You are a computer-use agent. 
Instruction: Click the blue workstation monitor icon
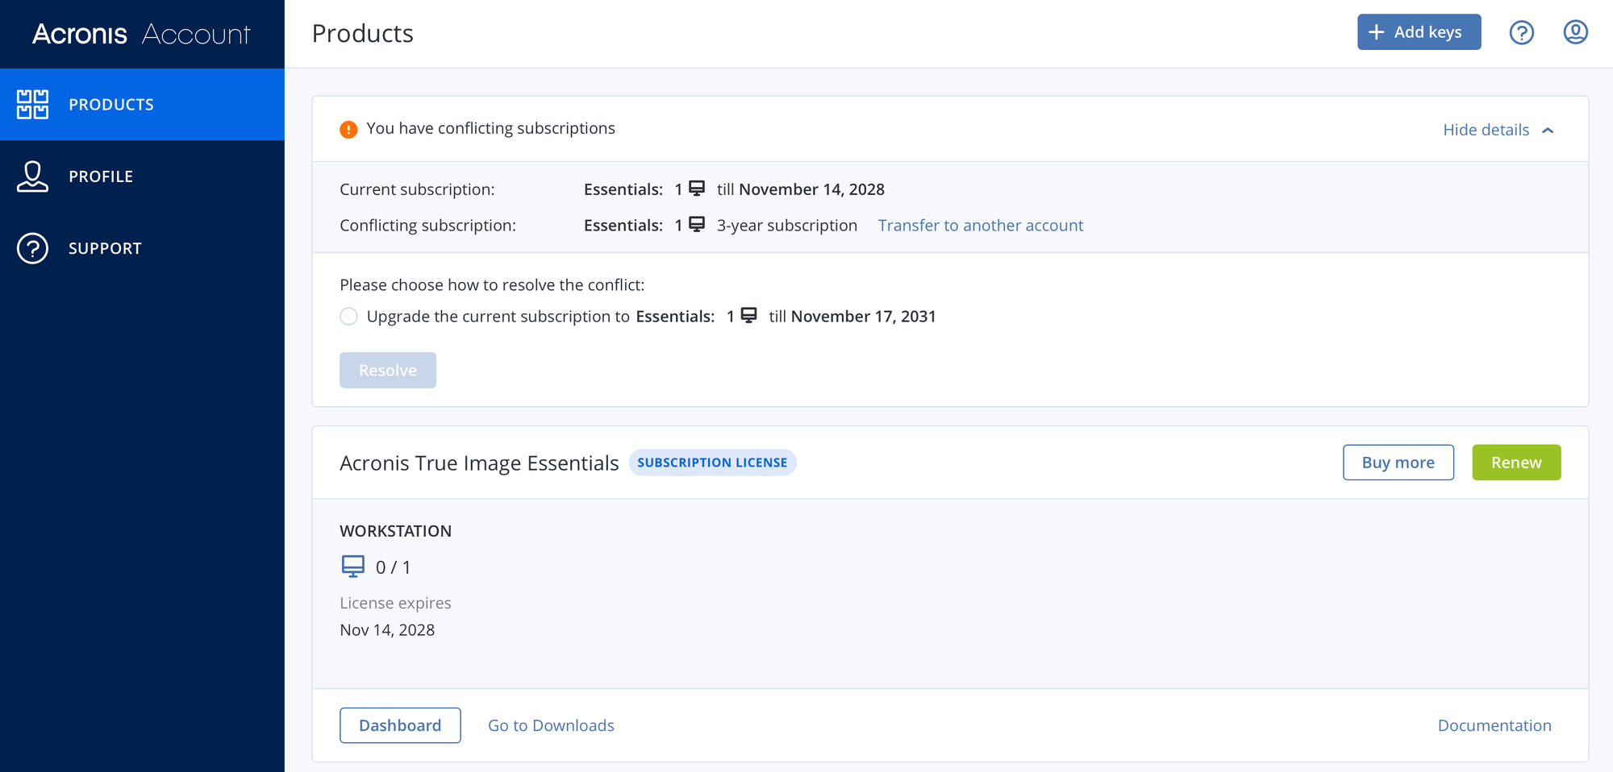pyautogui.click(x=353, y=567)
